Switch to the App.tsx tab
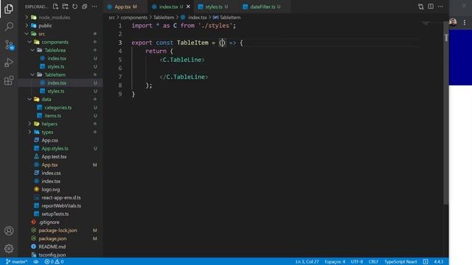472x265 pixels. 123,7
